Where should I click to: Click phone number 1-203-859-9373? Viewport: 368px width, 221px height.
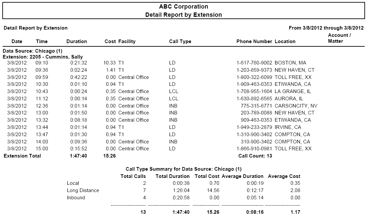click(x=254, y=70)
